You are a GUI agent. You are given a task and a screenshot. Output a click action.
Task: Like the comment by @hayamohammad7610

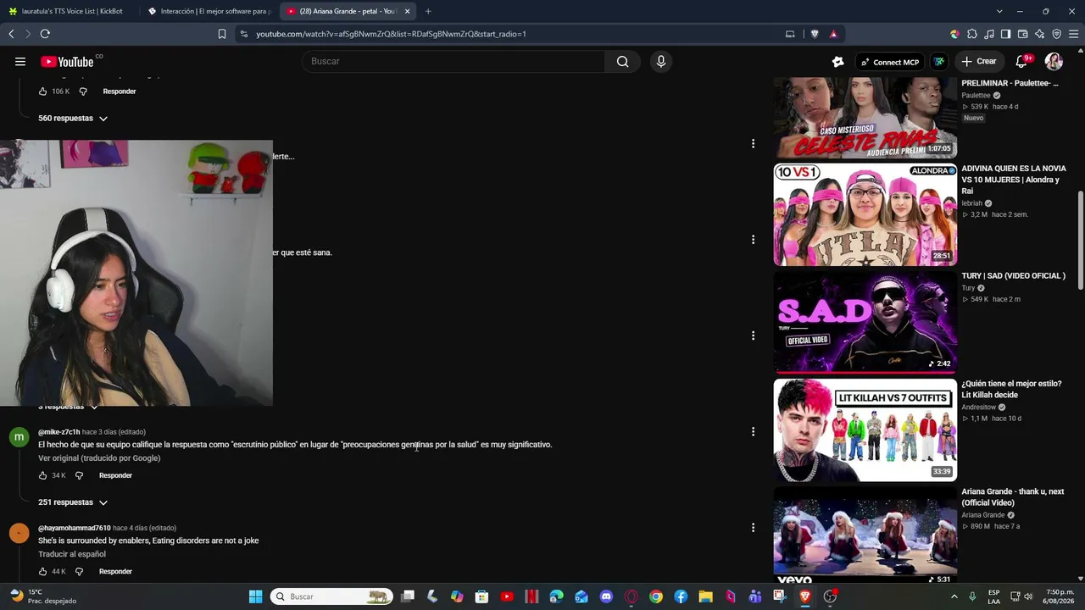click(x=43, y=572)
